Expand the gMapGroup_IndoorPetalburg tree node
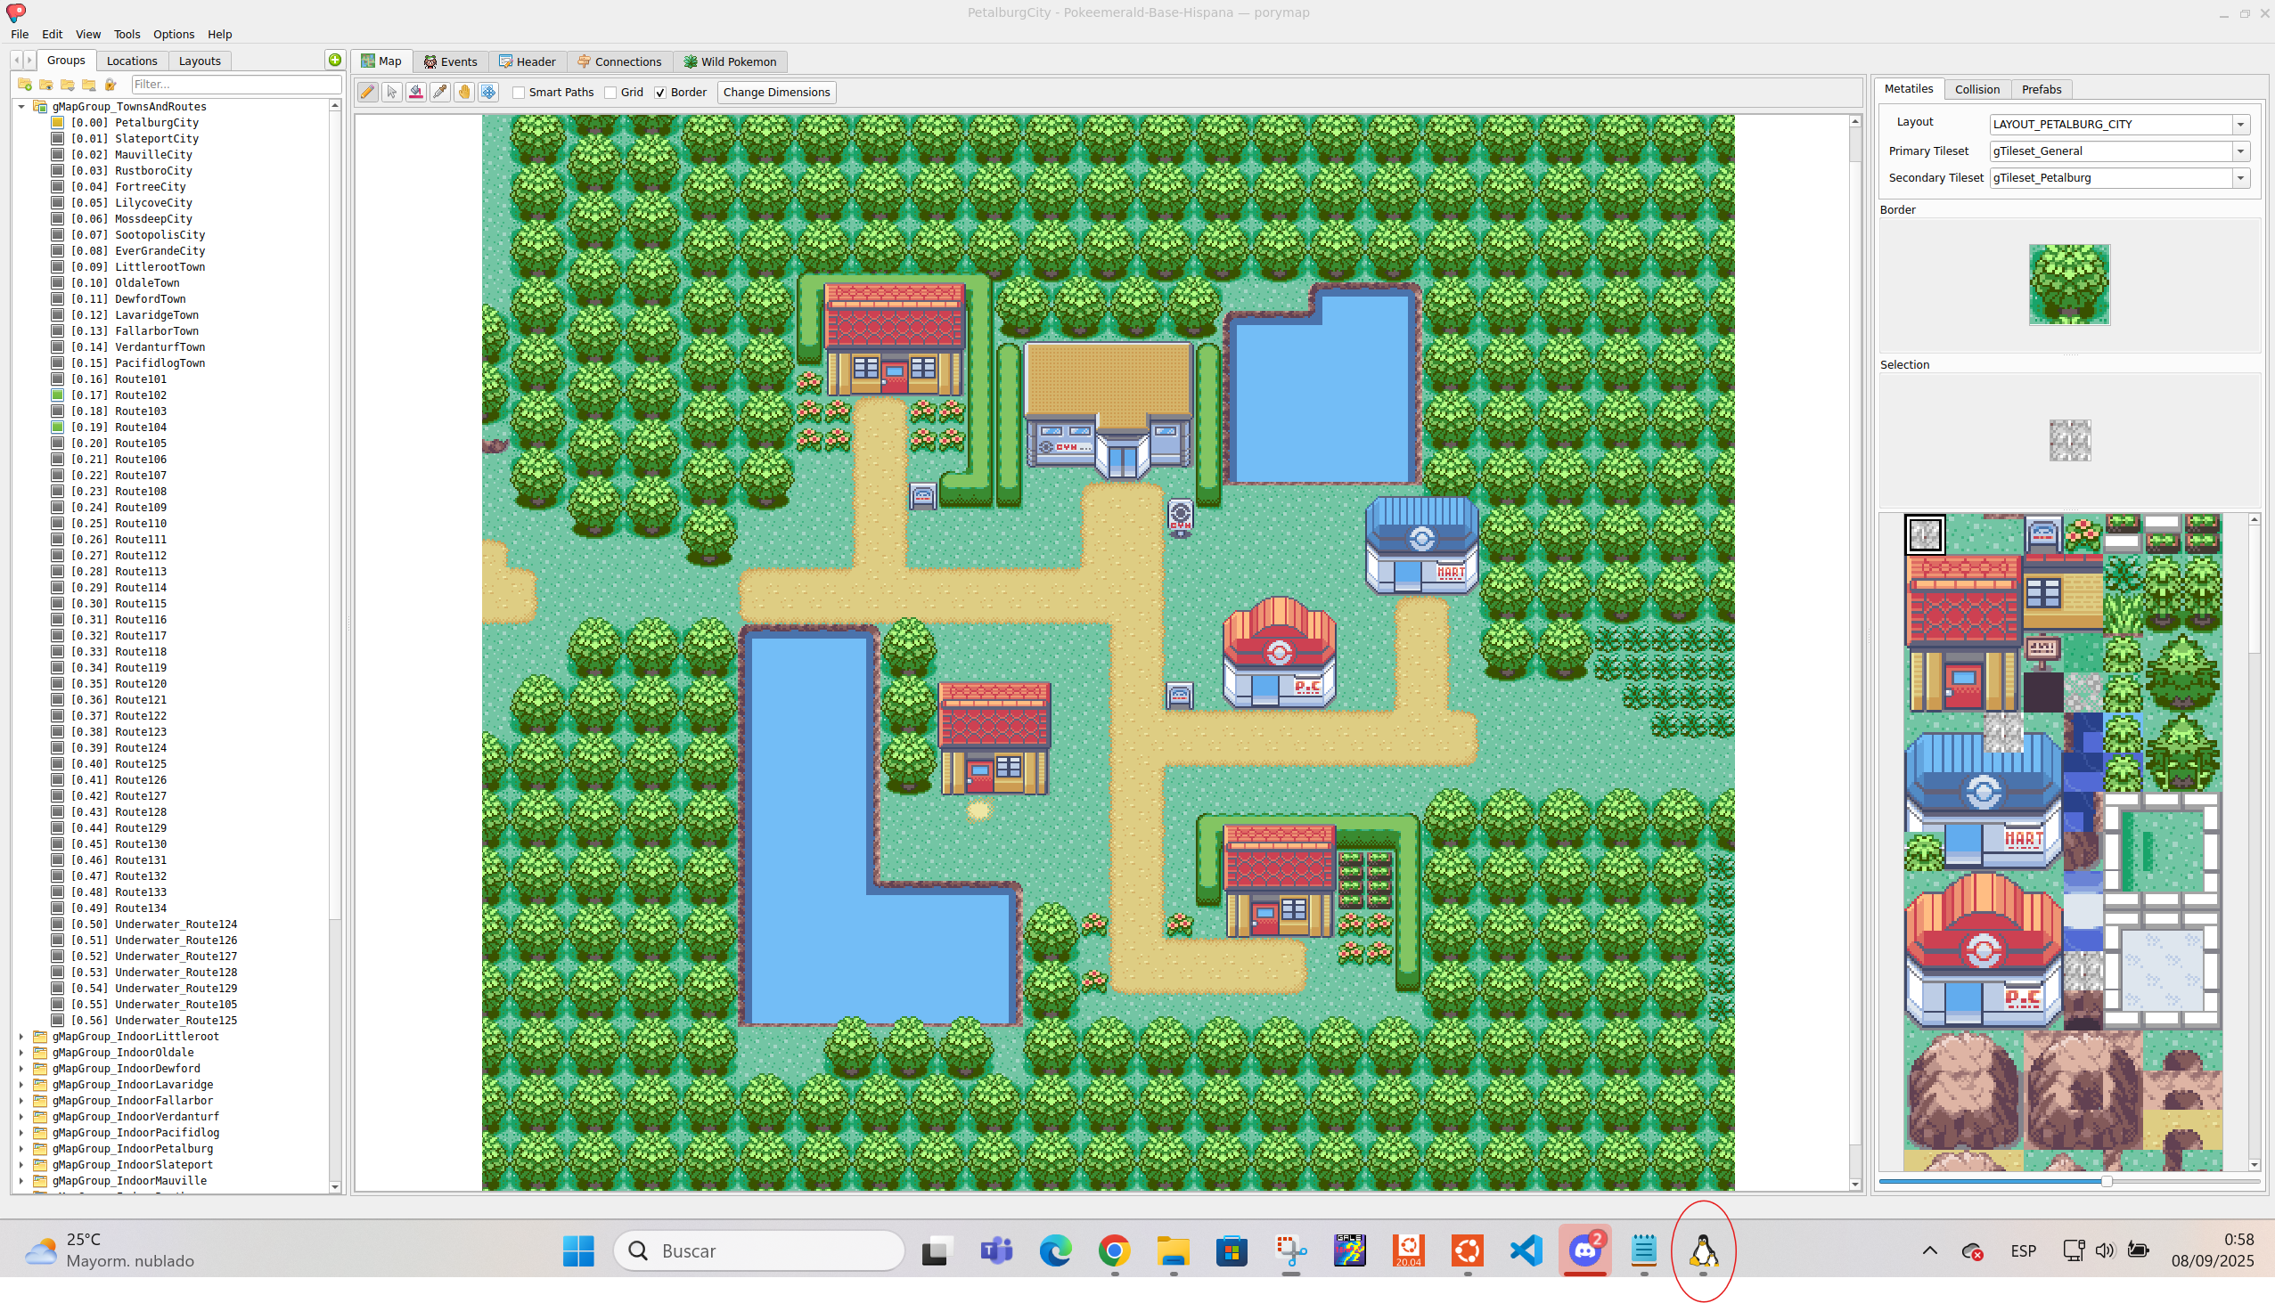The height and width of the screenshot is (1303, 2275). [21, 1148]
